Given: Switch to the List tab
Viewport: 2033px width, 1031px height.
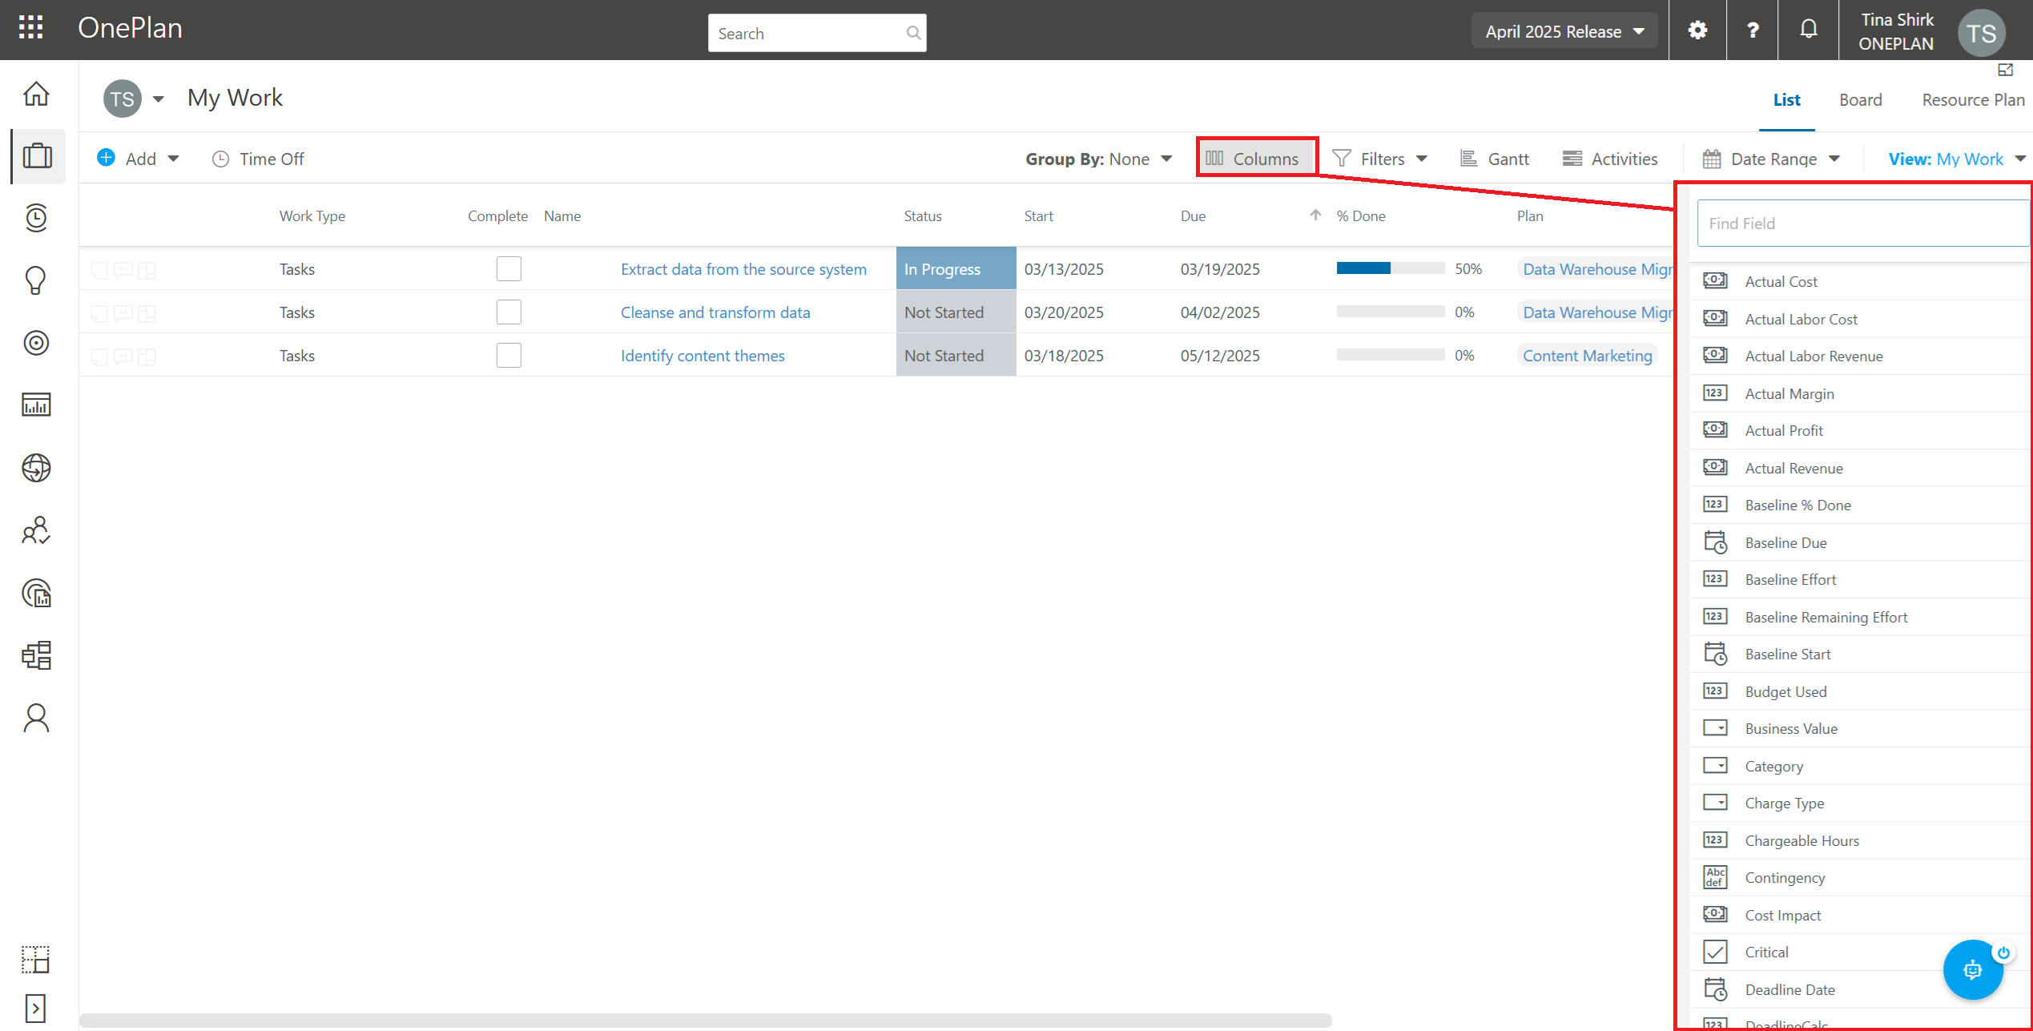Looking at the screenshot, I should [x=1786, y=100].
